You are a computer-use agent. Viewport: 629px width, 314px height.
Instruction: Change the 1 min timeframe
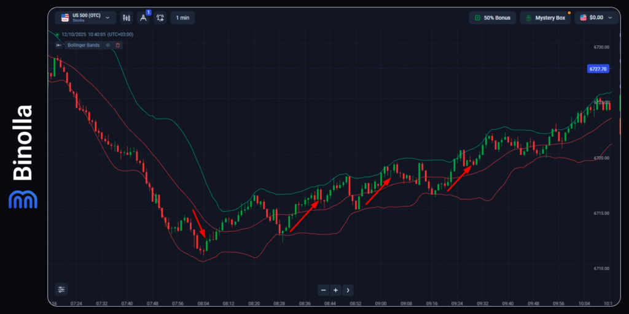pos(182,18)
